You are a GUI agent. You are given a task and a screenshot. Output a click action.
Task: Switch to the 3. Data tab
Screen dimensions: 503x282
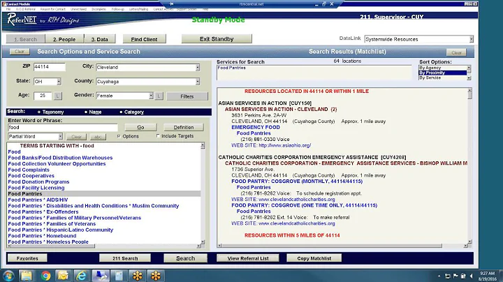[x=99, y=39]
